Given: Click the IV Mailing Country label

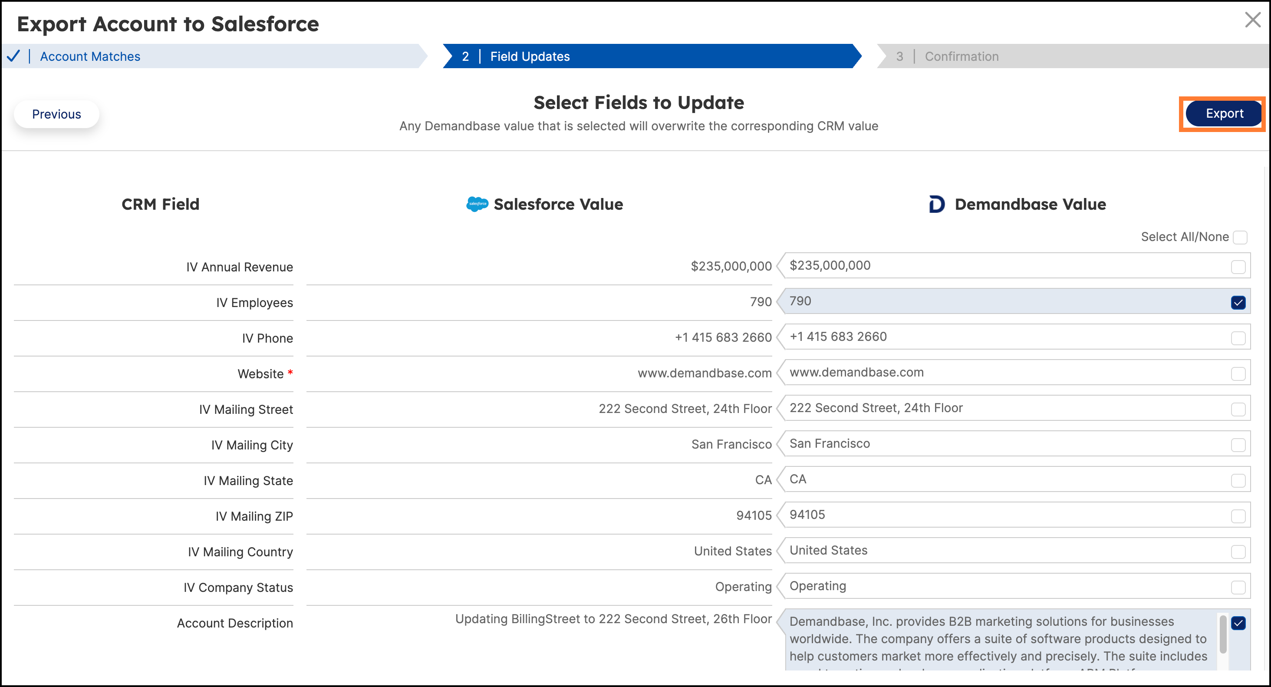Looking at the screenshot, I should (240, 552).
